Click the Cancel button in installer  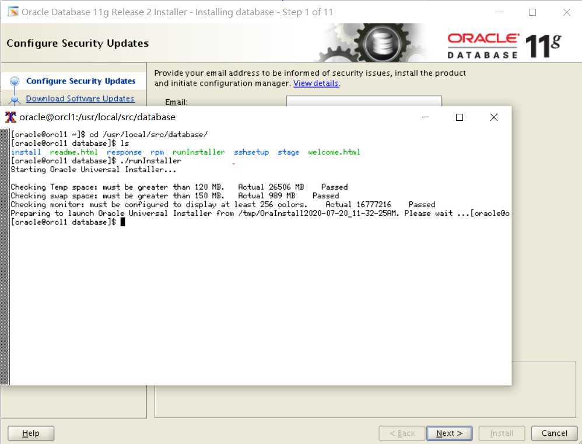(x=554, y=433)
